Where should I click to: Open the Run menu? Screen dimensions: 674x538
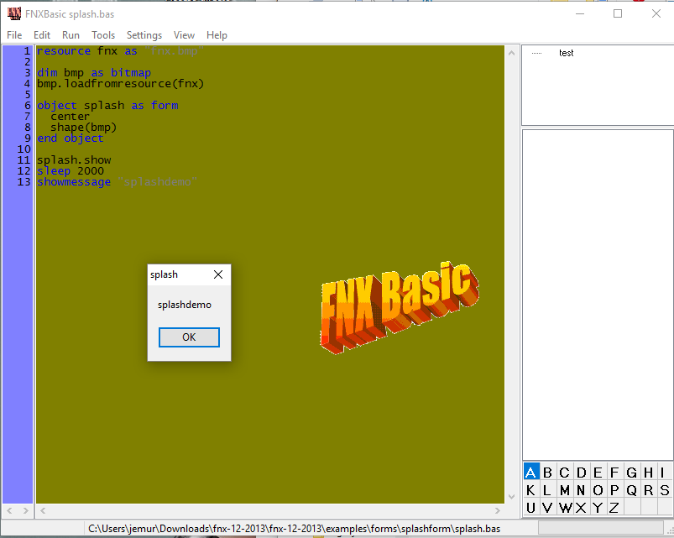pyautogui.click(x=71, y=35)
